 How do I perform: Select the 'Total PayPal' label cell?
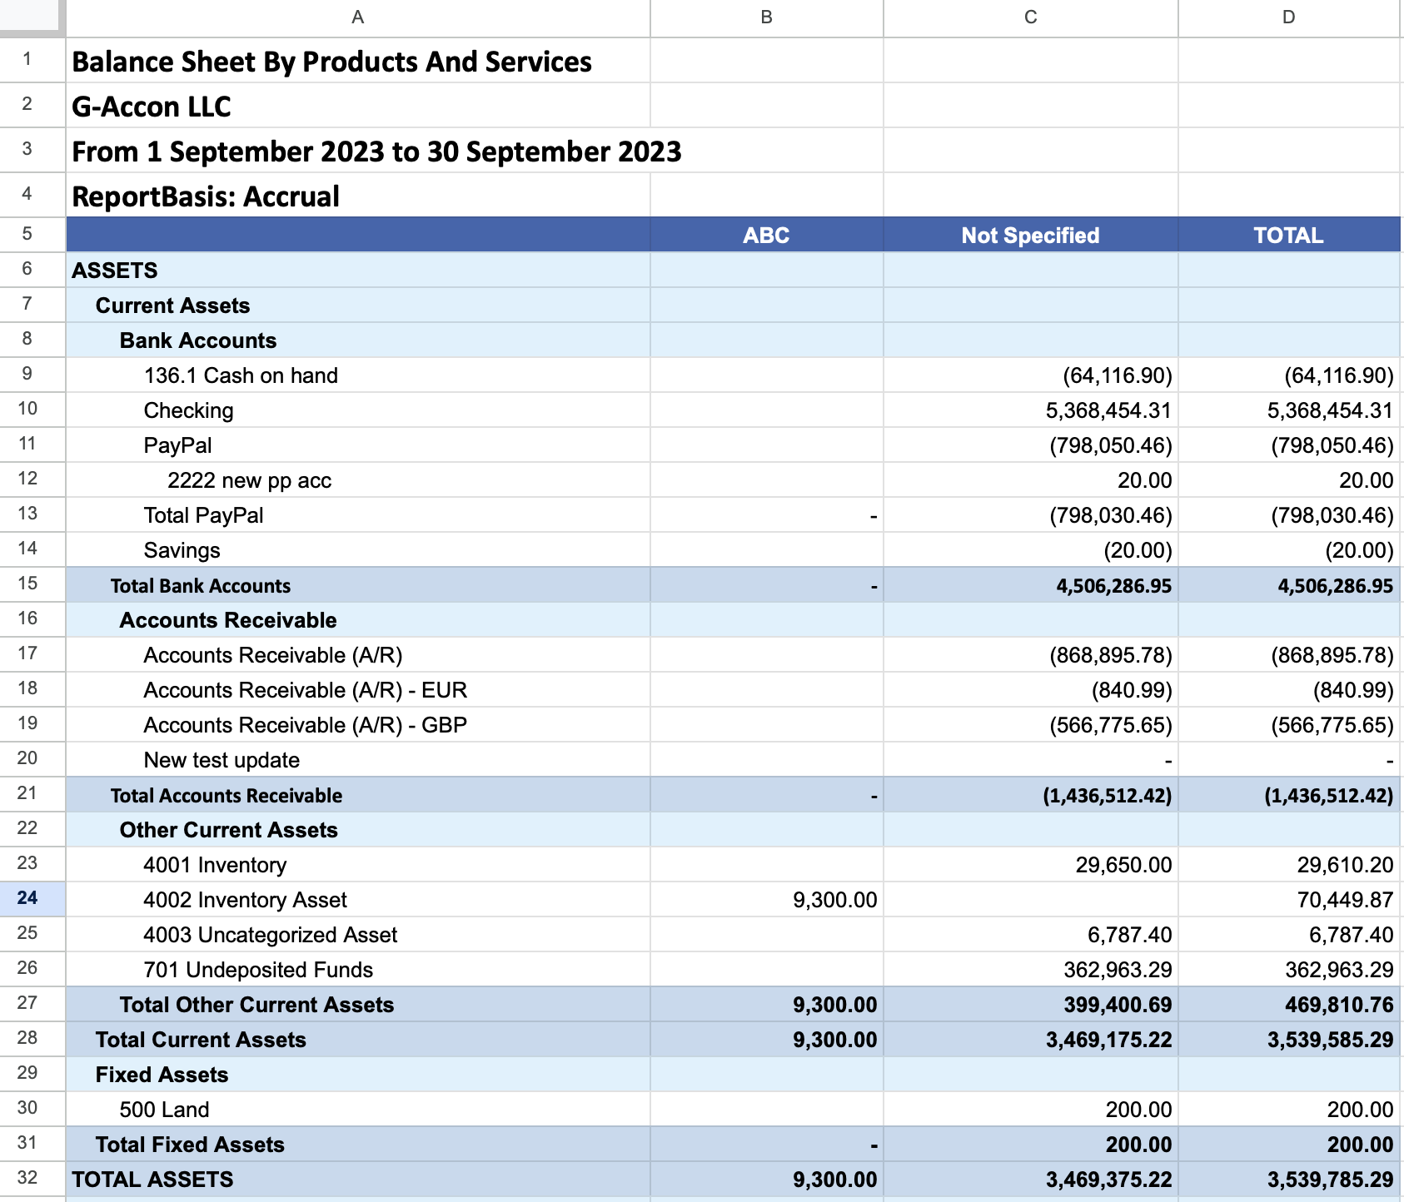click(x=358, y=514)
